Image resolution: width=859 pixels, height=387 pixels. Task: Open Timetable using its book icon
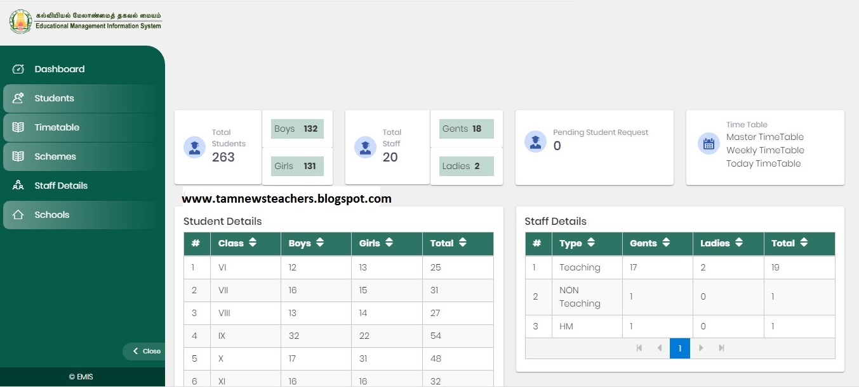pyautogui.click(x=18, y=127)
